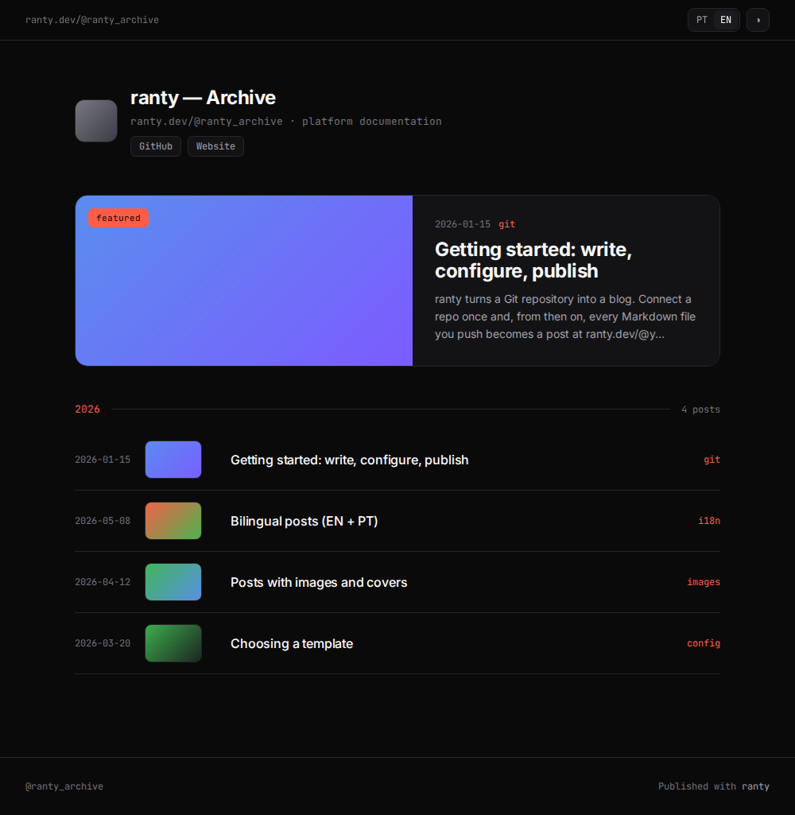Open the GitHub profile button
Image resolution: width=795 pixels, height=815 pixels.
(x=155, y=146)
